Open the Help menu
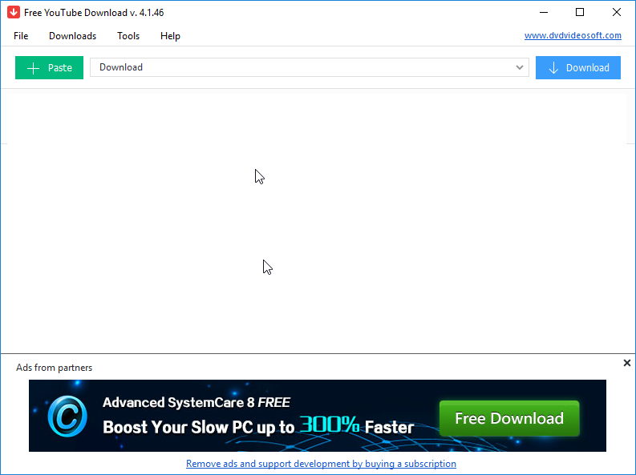636x475 pixels. point(170,36)
